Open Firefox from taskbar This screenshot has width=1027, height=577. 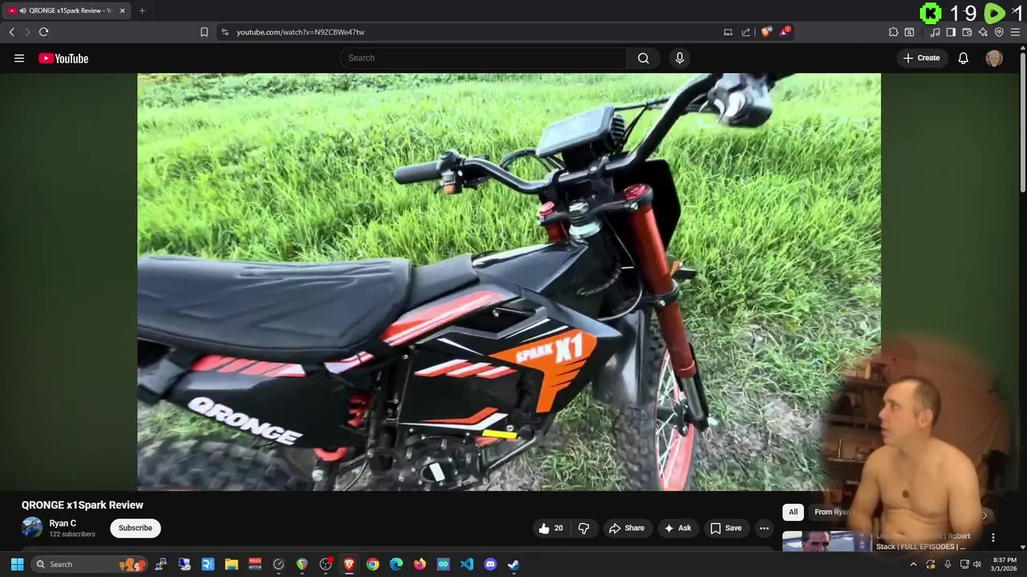click(x=420, y=564)
